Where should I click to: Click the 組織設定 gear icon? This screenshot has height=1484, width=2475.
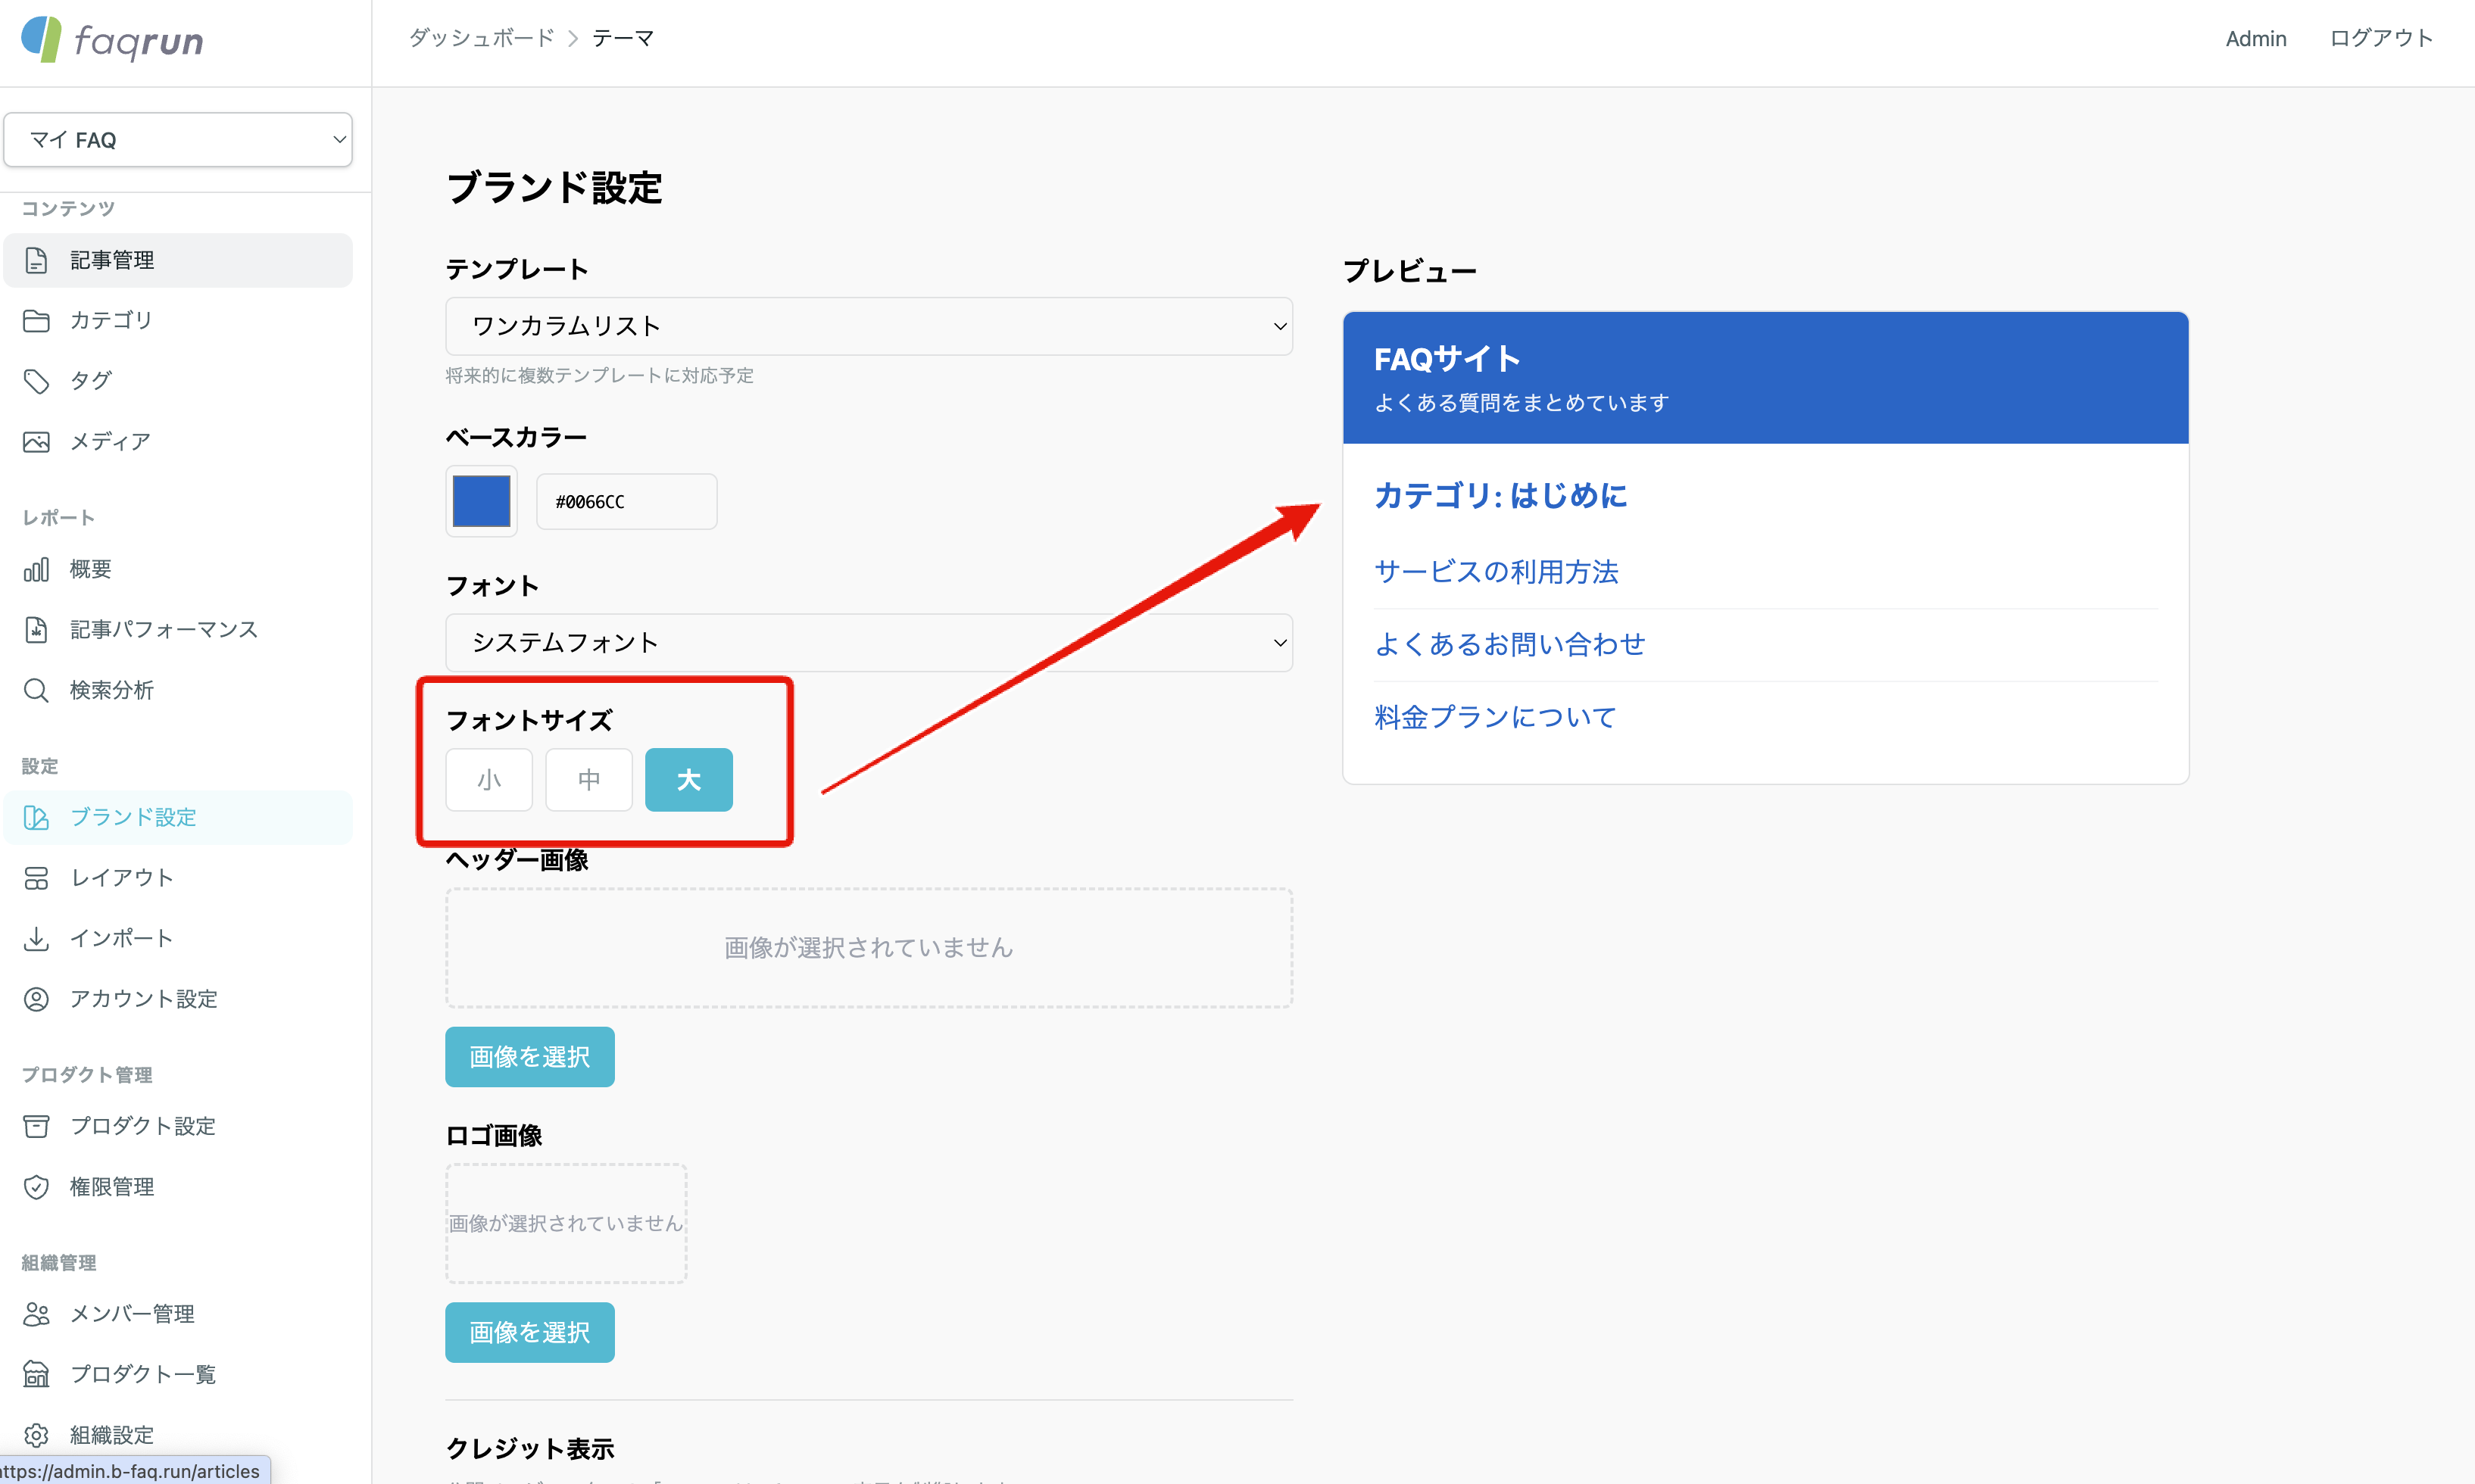(36, 1436)
